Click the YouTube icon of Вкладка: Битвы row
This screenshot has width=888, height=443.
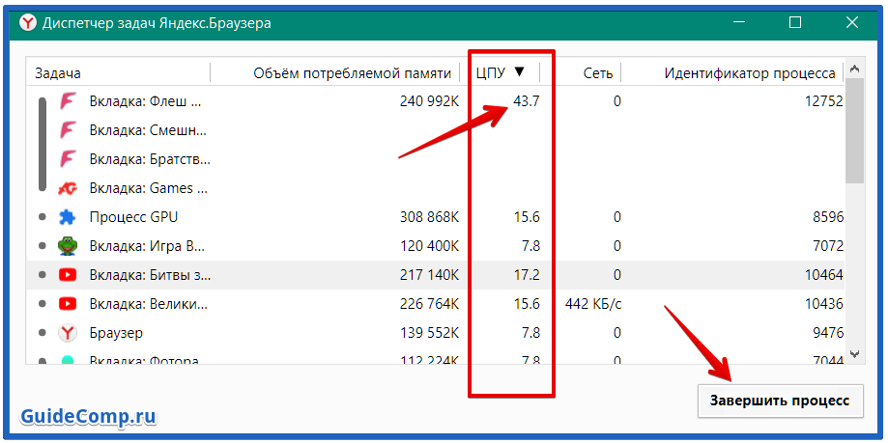(68, 275)
